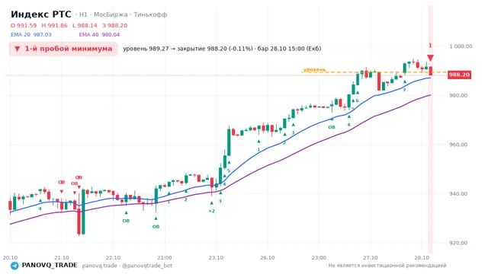Click the green "×2" signal marker label
Screen dimensions: 488x274
[212, 211]
